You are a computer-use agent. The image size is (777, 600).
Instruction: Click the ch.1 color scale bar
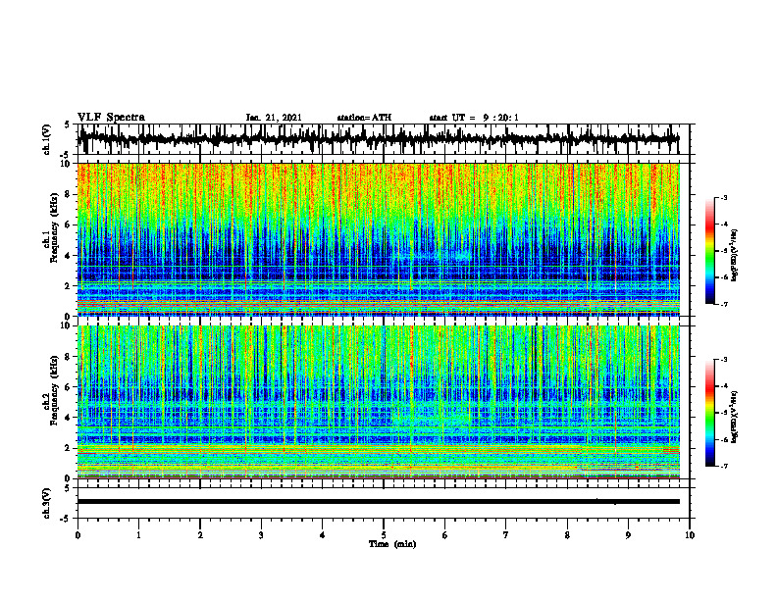pyautogui.click(x=709, y=251)
